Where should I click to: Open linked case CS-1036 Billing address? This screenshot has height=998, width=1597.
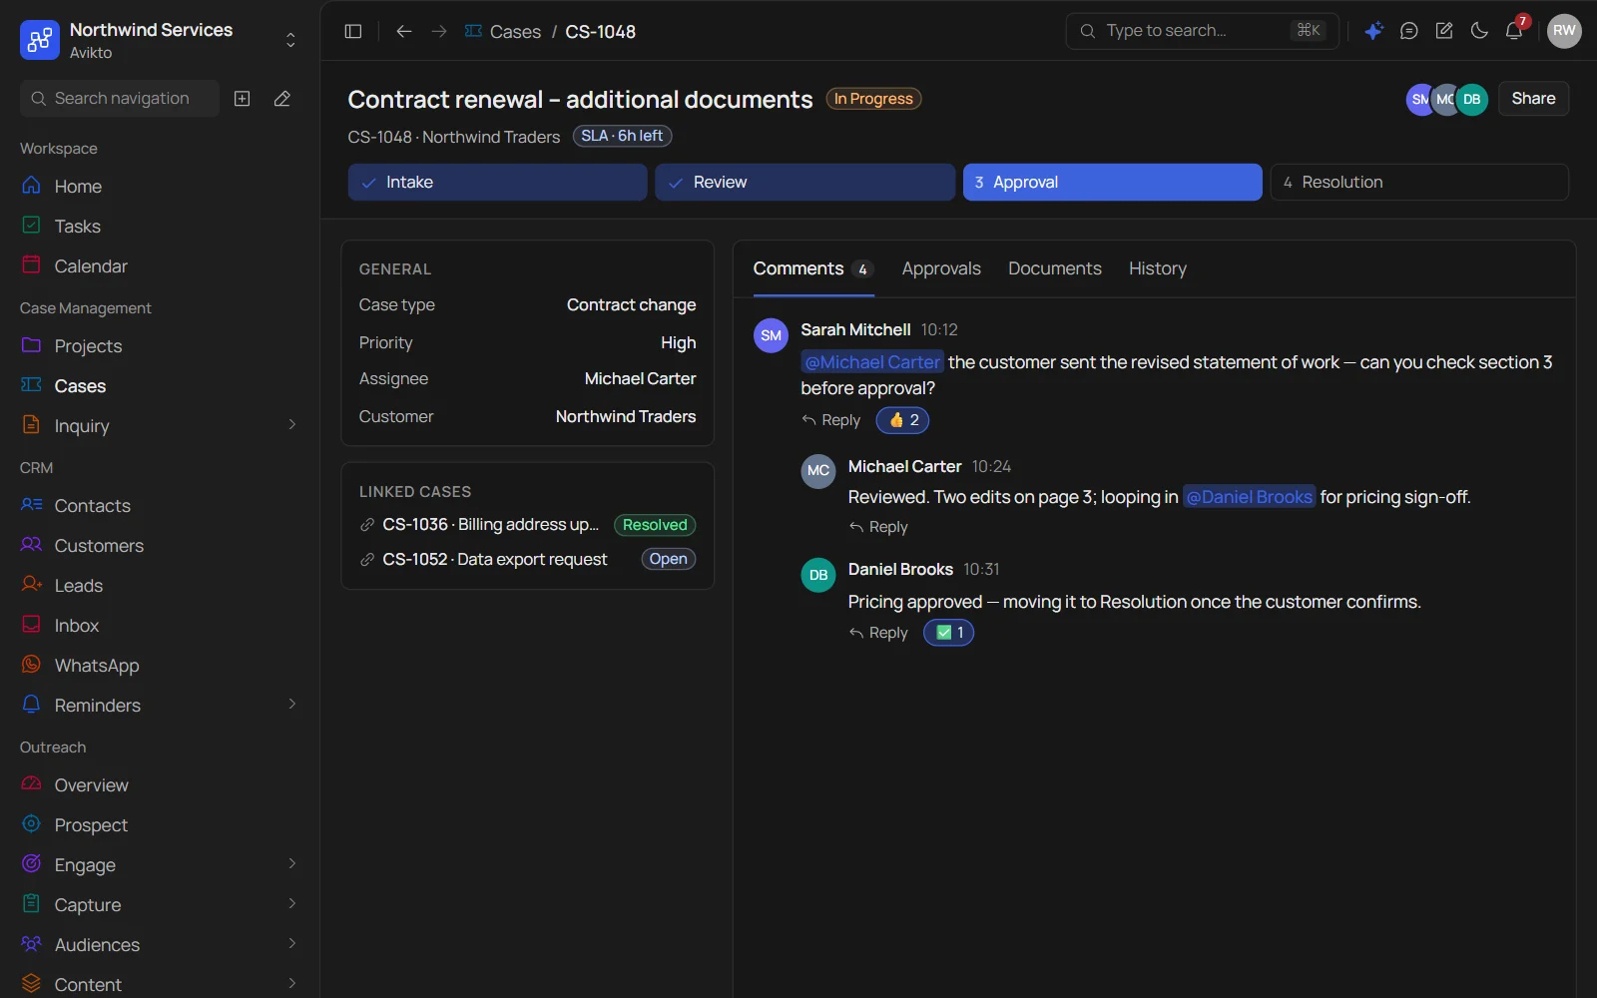[x=527, y=525]
